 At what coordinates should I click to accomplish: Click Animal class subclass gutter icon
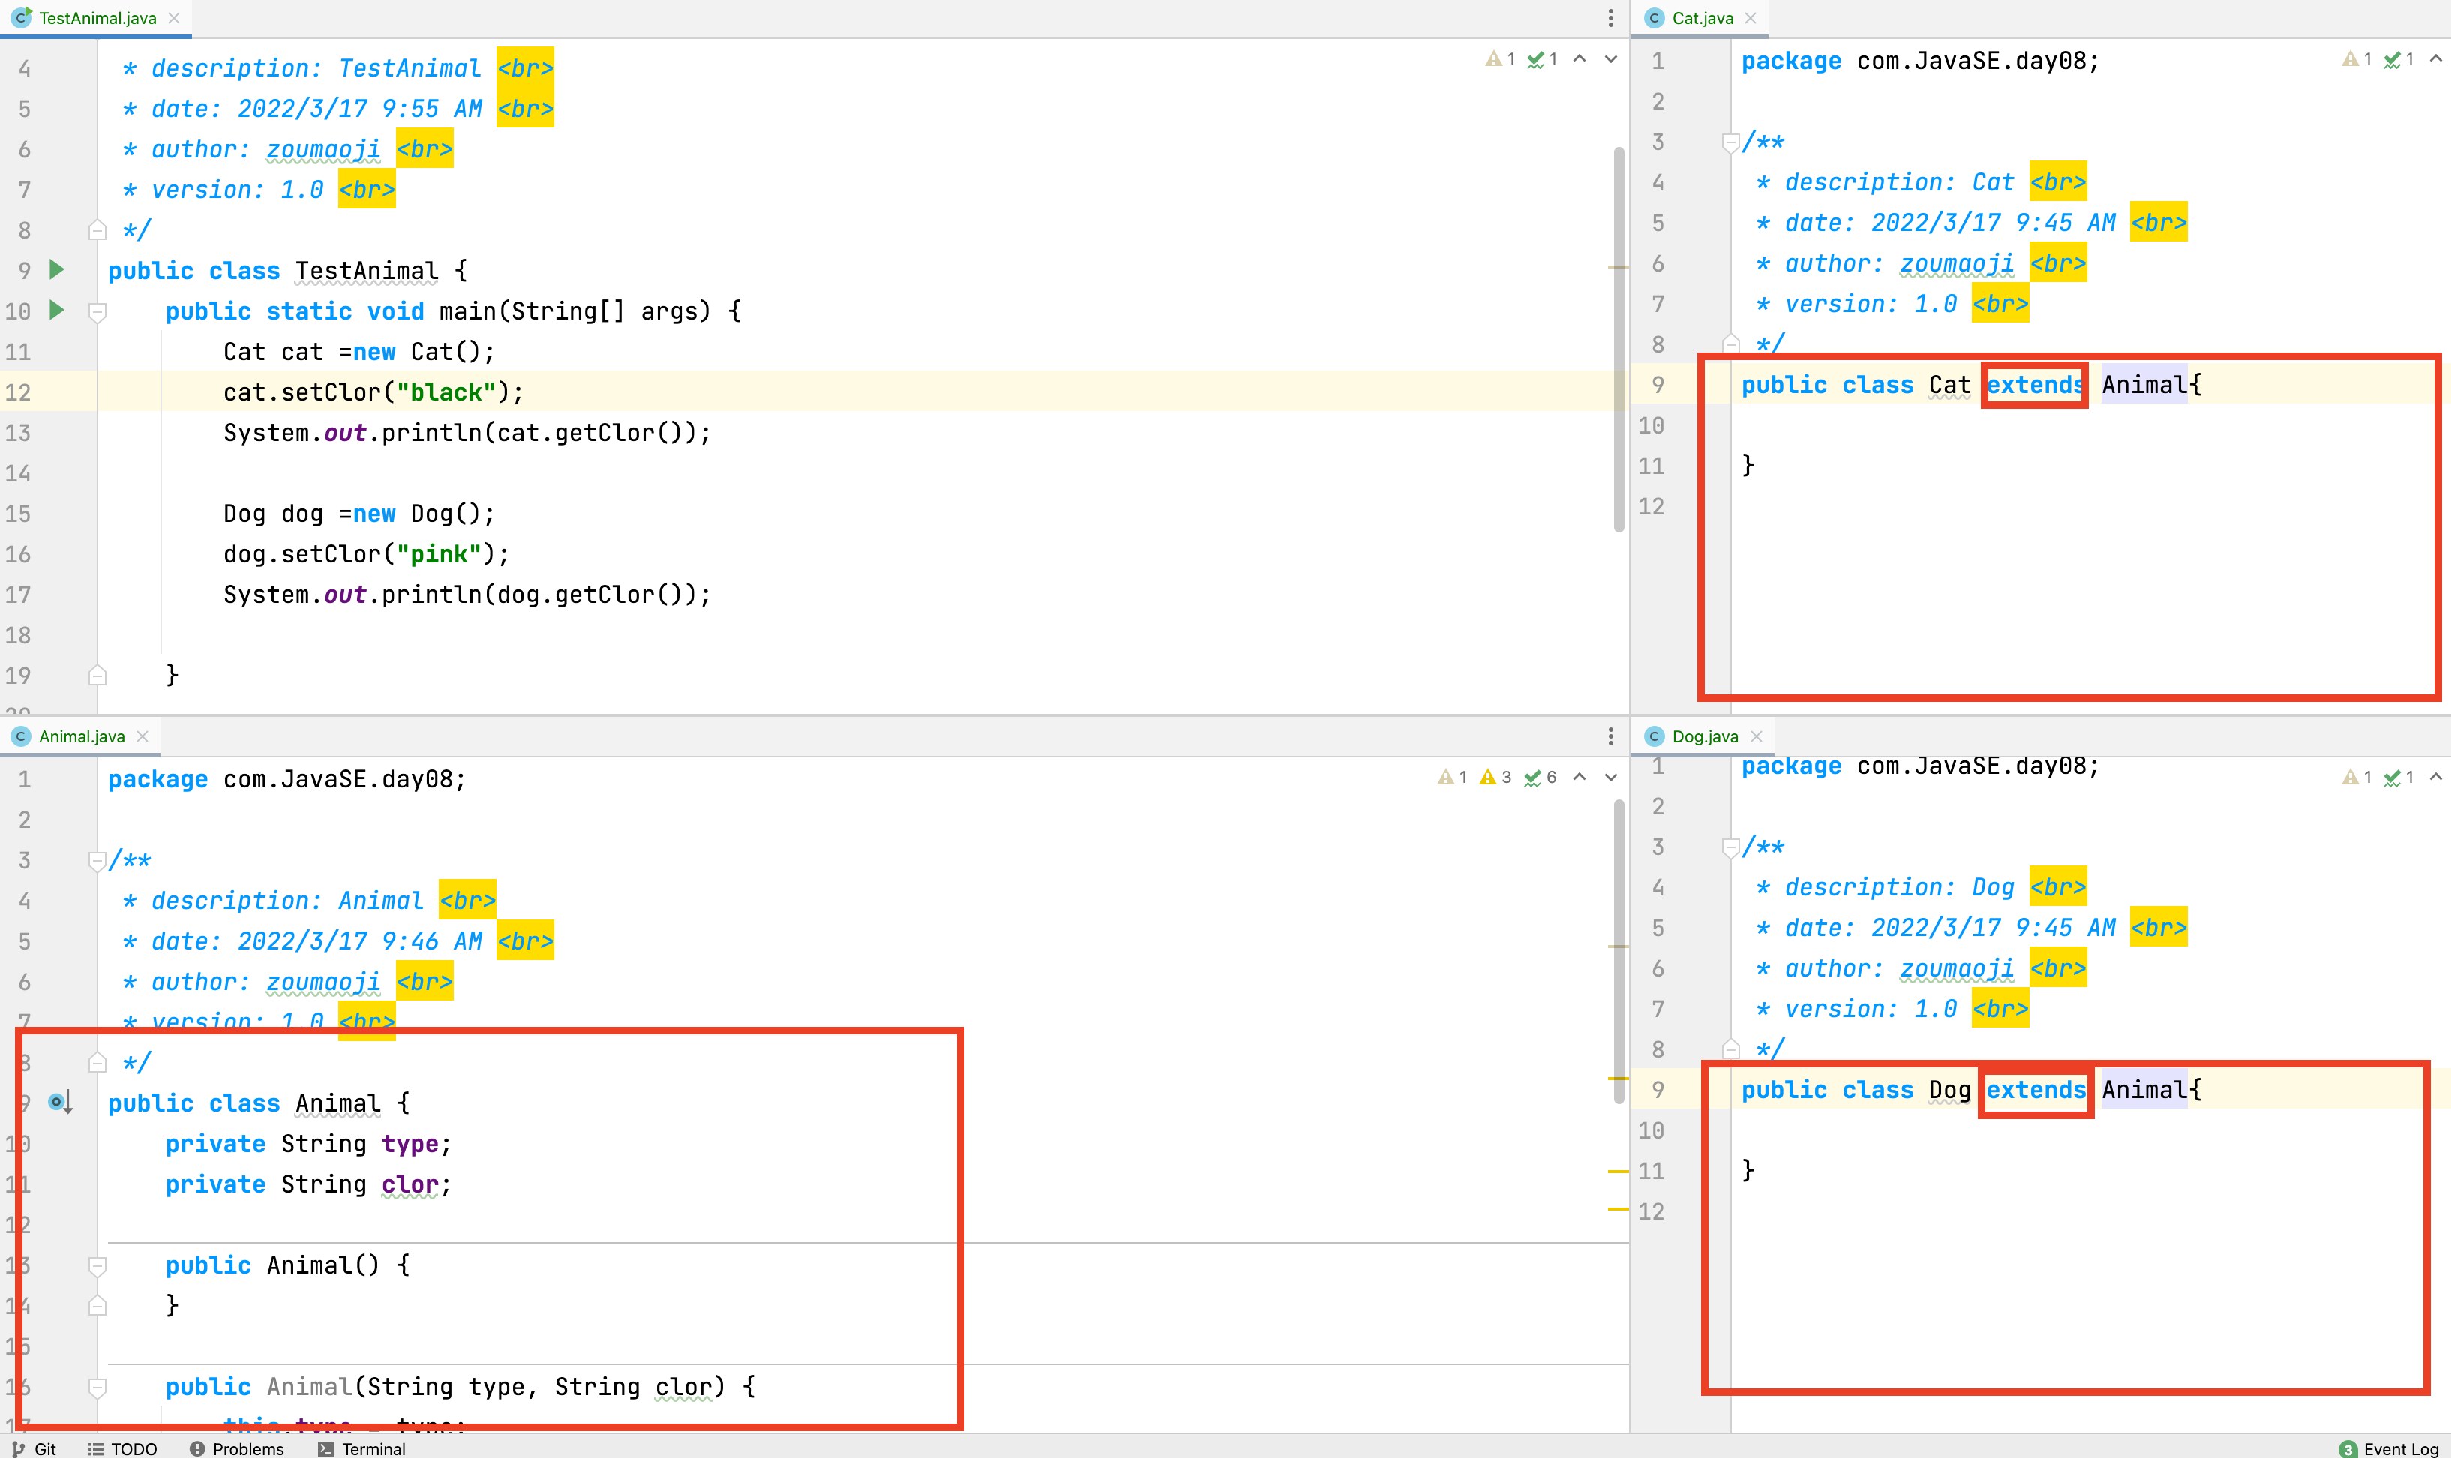pos(59,1102)
